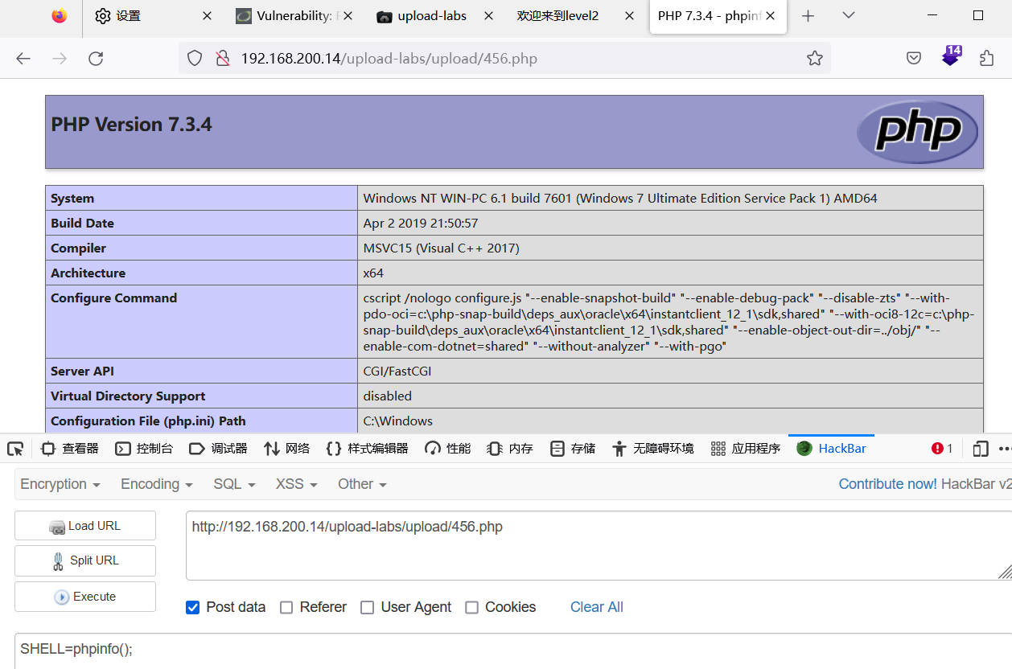
Task: Click the Load URL button
Action: (x=85, y=526)
